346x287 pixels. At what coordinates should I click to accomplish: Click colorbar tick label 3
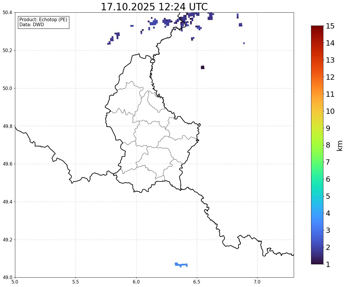pyautogui.click(x=328, y=230)
